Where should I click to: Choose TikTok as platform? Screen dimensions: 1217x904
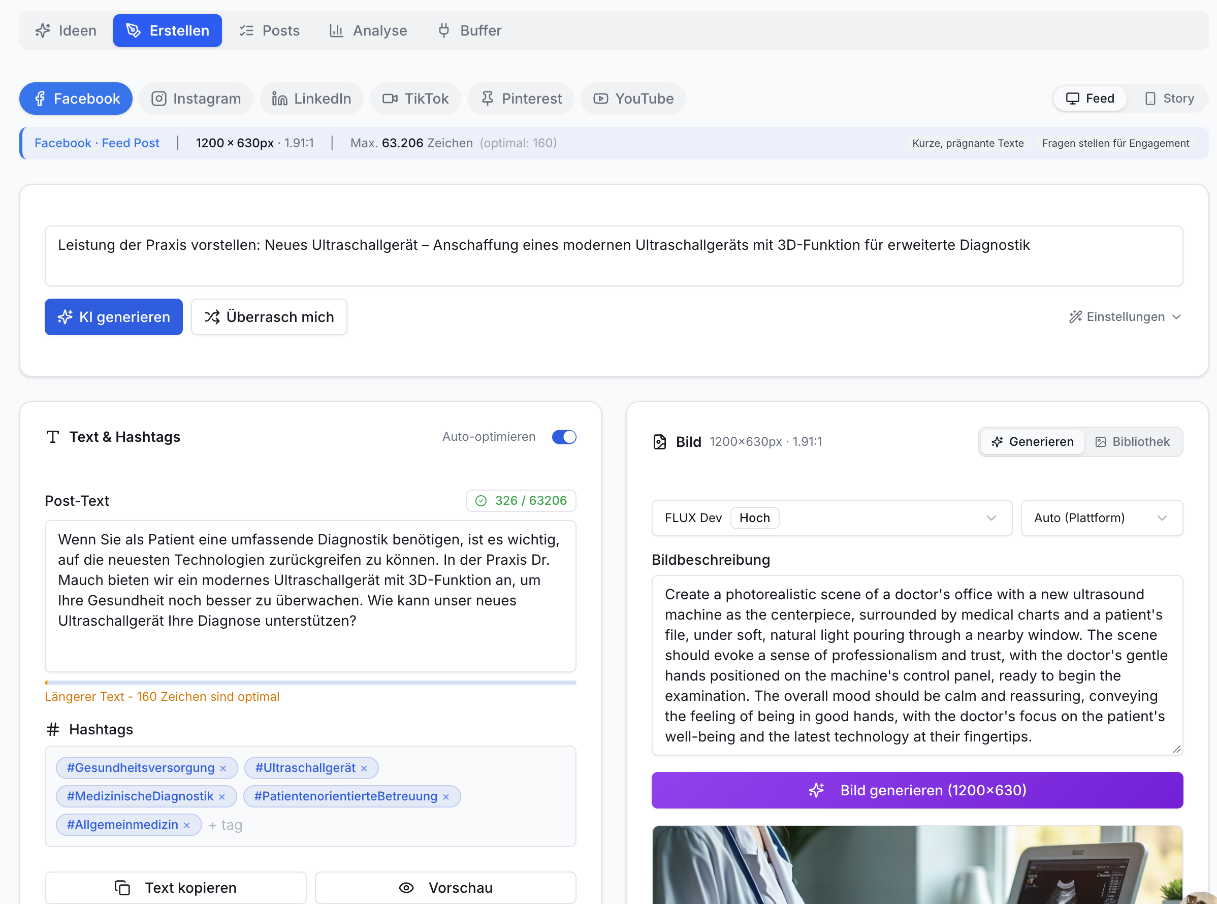(415, 99)
